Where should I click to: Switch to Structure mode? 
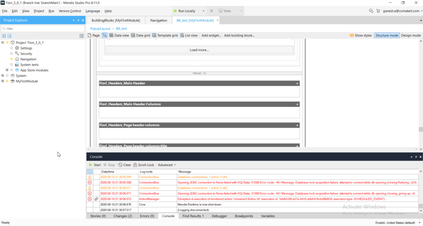(x=387, y=36)
